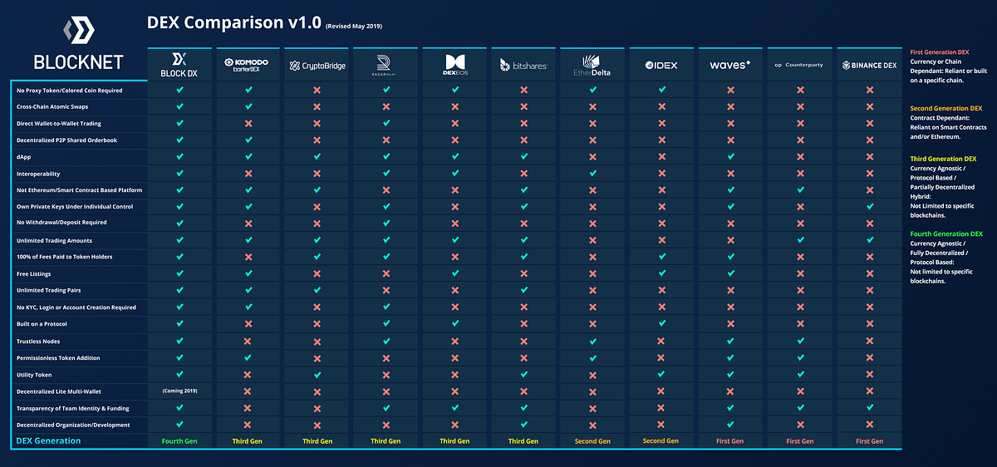The image size is (997, 467).
Task: Click 'Free Listings' row label
Action: (x=34, y=273)
